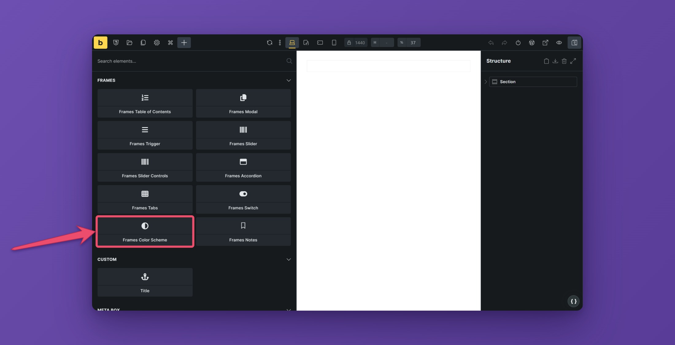Image resolution: width=675 pixels, height=345 pixels.
Task: Add the Frames Trigger element
Action: click(x=145, y=135)
